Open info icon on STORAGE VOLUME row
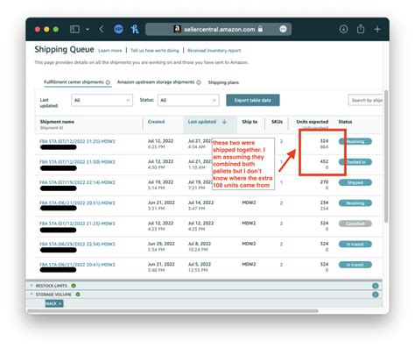 pyautogui.click(x=376, y=295)
